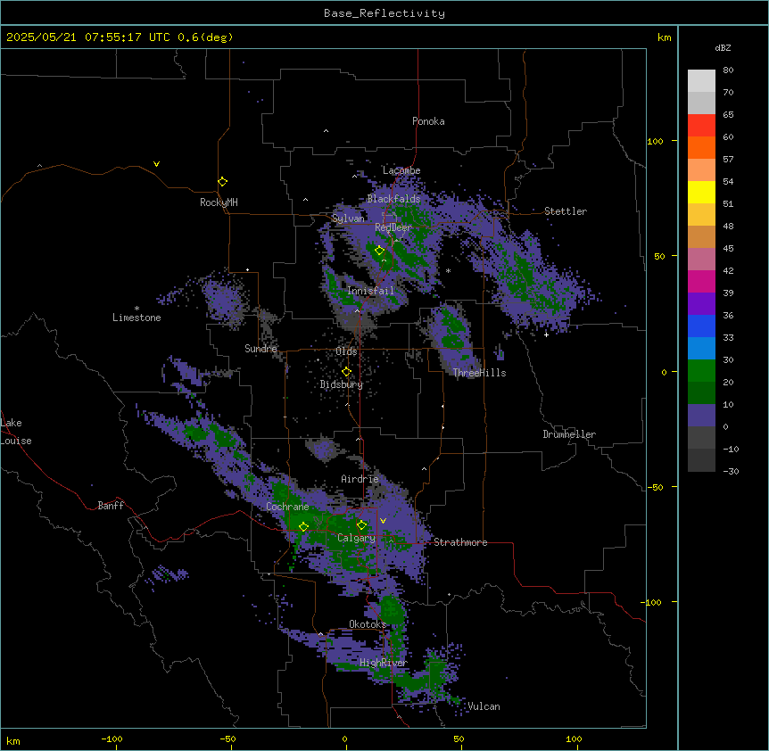Click the Banff label
Viewport: 769px width, 751px height.
point(111,506)
